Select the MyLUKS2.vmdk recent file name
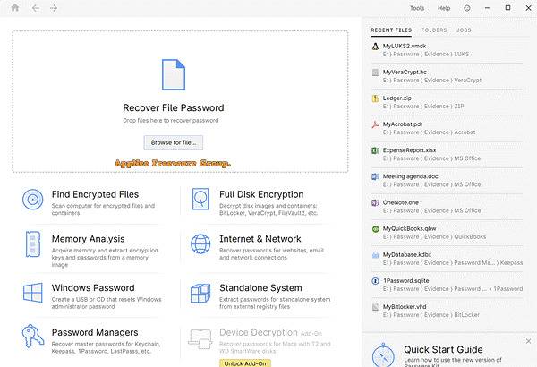 405,46
